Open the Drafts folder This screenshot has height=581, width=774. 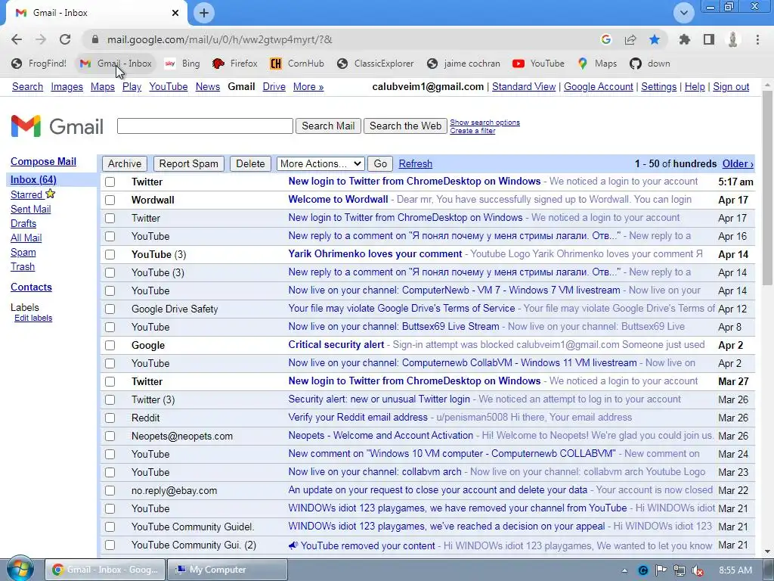(x=23, y=223)
